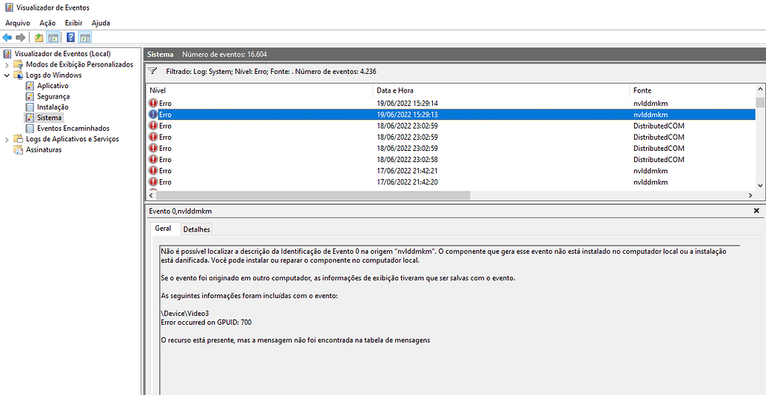Open the Aplicativo log
Screen dimensions: 766x395
(x=53, y=86)
